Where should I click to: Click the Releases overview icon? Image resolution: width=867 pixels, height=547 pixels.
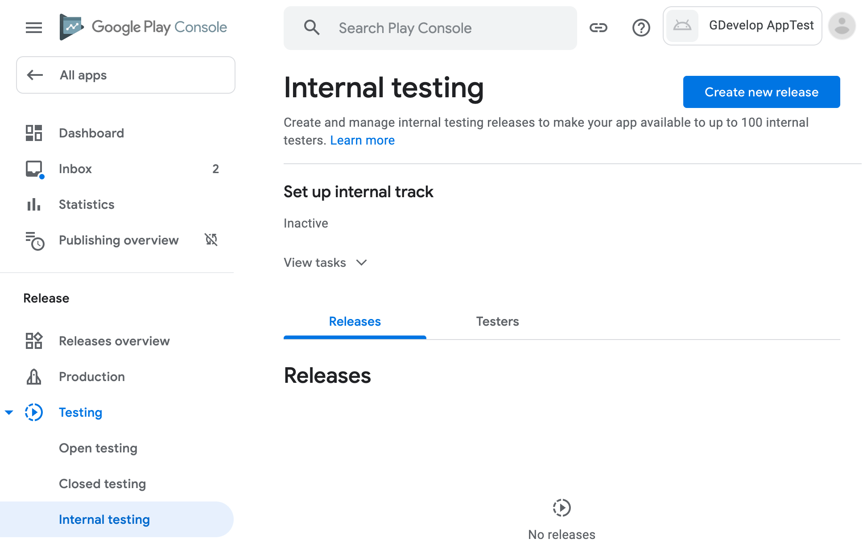coord(34,341)
